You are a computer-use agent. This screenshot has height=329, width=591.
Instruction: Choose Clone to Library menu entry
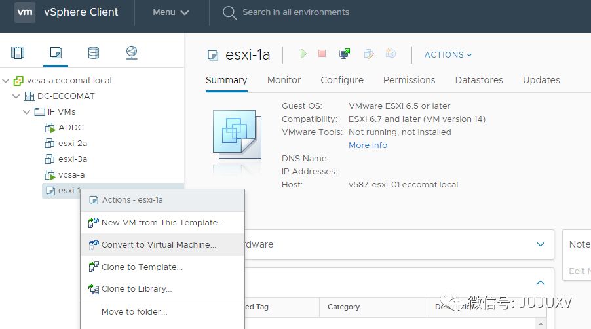[x=162, y=289]
